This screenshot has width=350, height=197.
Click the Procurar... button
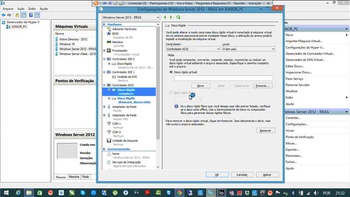click(x=262, y=86)
